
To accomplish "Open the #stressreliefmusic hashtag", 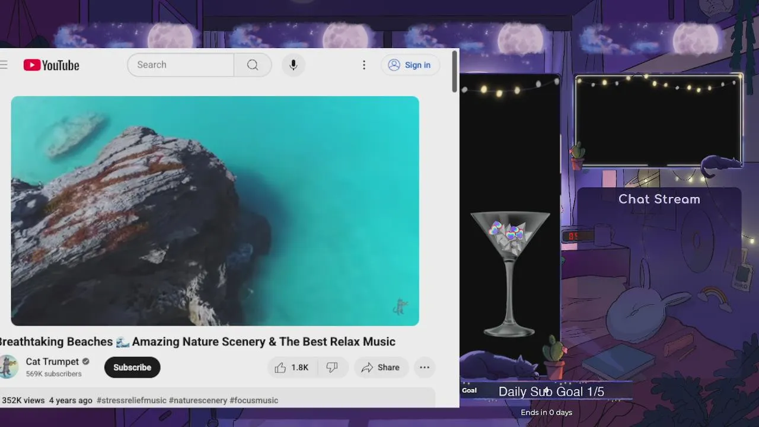I will 132,400.
